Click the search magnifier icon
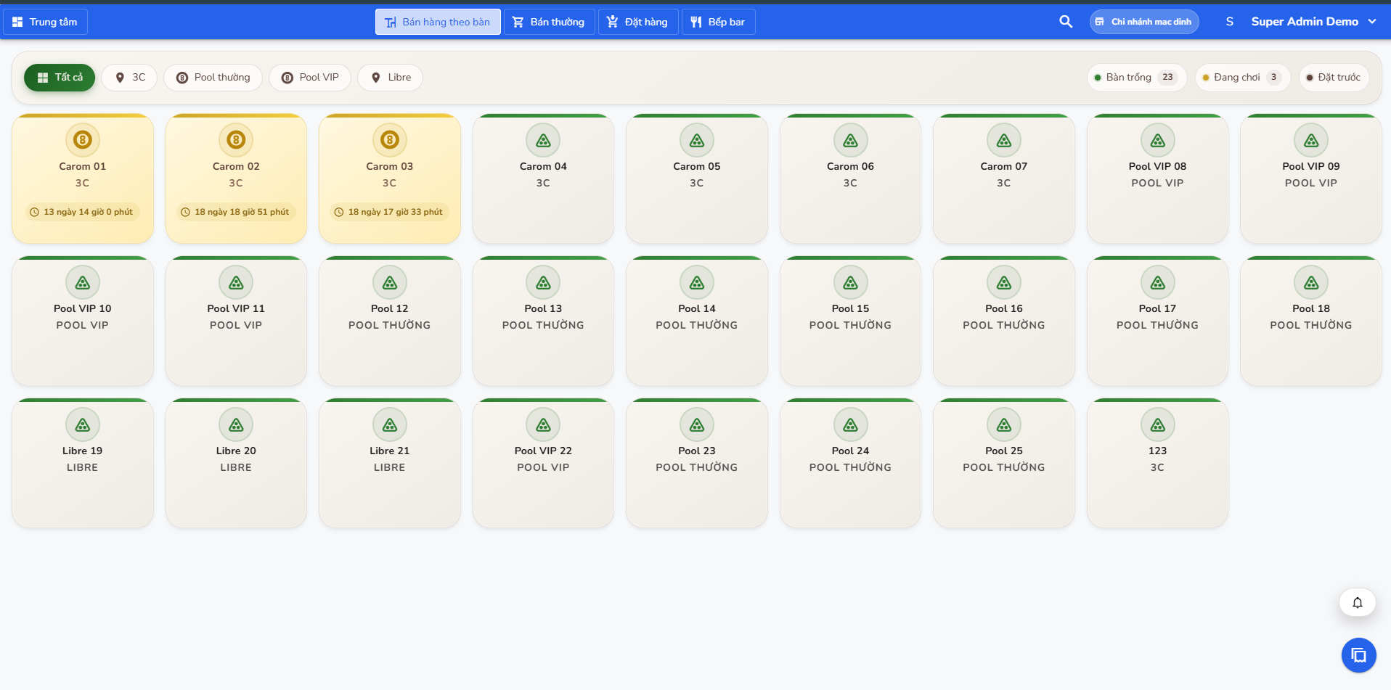Viewport: 1391px width, 690px height. (x=1065, y=22)
